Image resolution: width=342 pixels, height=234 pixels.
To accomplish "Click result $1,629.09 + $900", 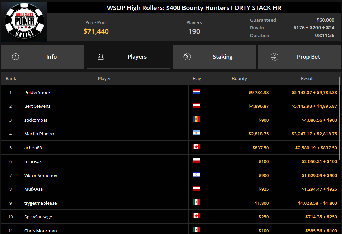I will point(319,176).
